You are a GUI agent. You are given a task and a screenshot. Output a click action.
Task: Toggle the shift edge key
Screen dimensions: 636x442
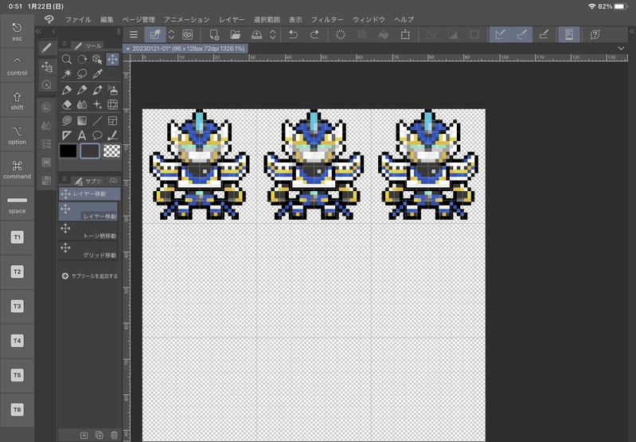[x=17, y=100]
